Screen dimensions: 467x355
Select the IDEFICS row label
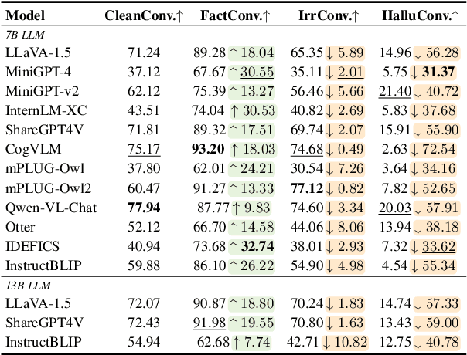pyautogui.click(x=29, y=245)
